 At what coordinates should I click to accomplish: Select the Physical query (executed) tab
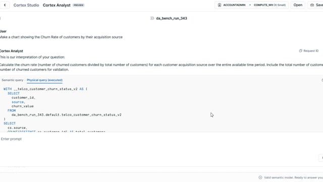(x=44, y=80)
